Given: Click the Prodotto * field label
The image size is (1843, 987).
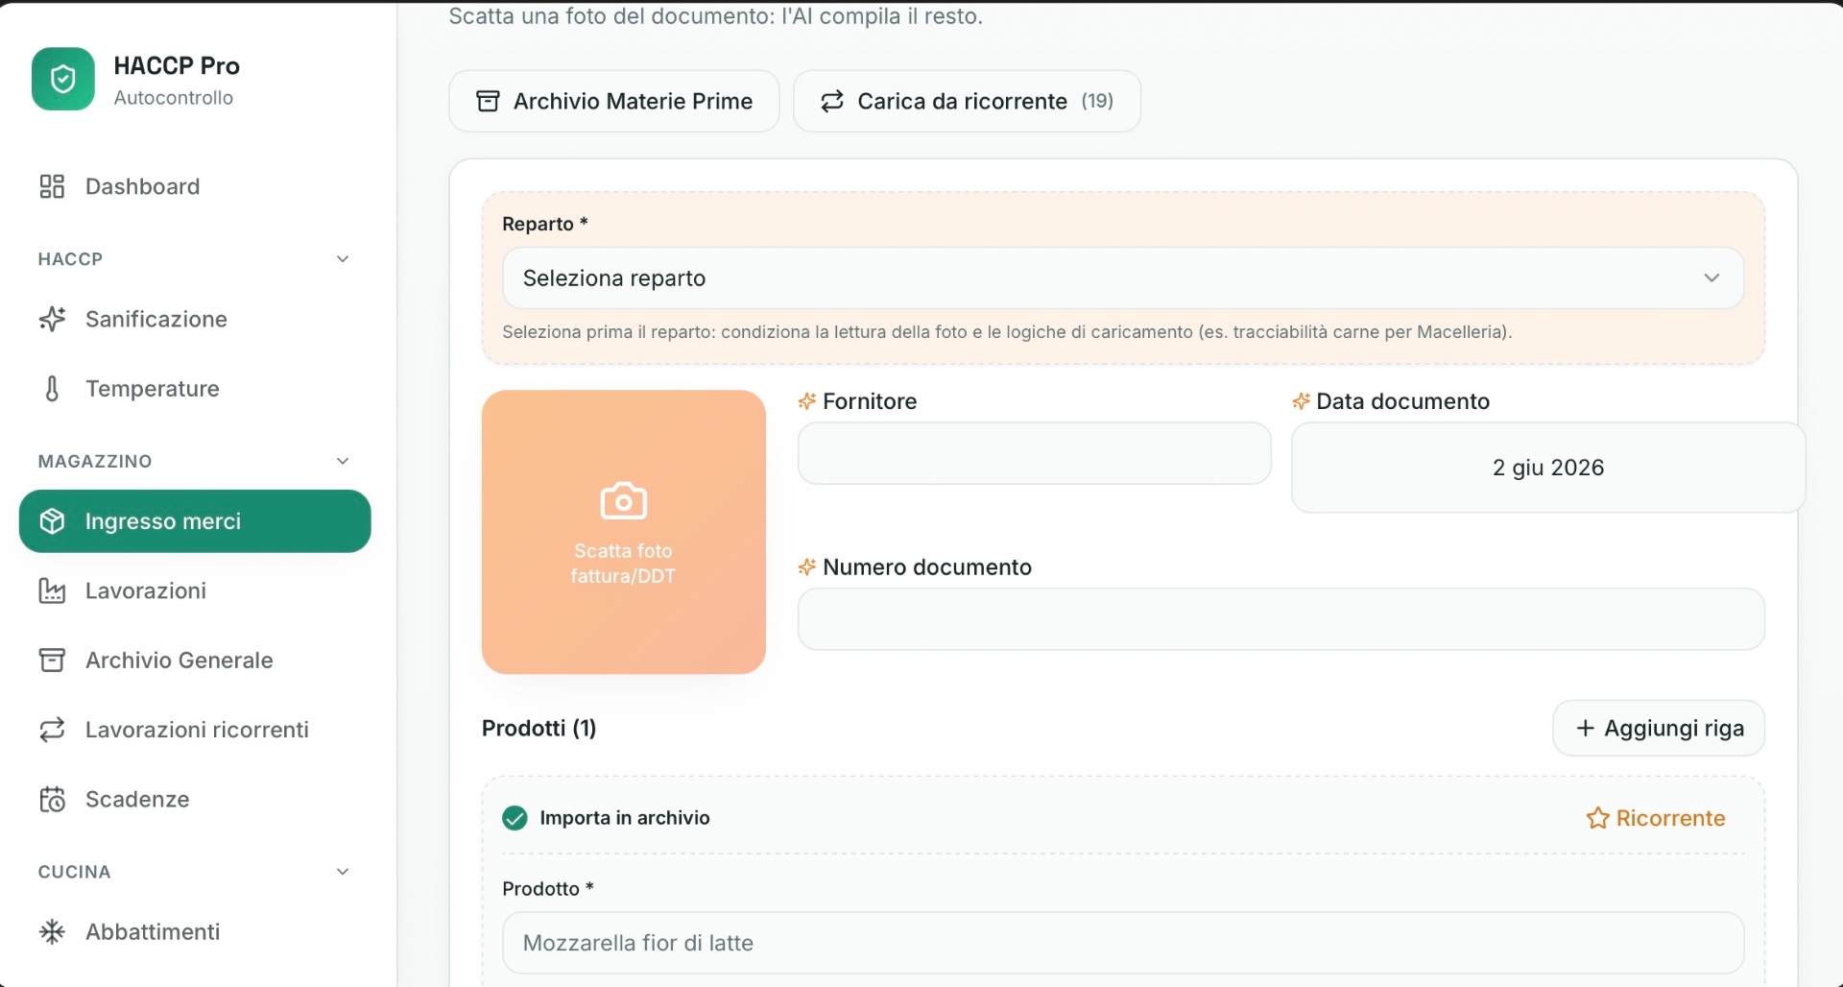Looking at the screenshot, I should (x=548, y=889).
